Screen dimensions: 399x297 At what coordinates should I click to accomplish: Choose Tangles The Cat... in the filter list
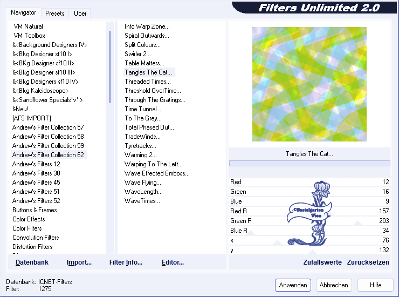[x=149, y=72]
